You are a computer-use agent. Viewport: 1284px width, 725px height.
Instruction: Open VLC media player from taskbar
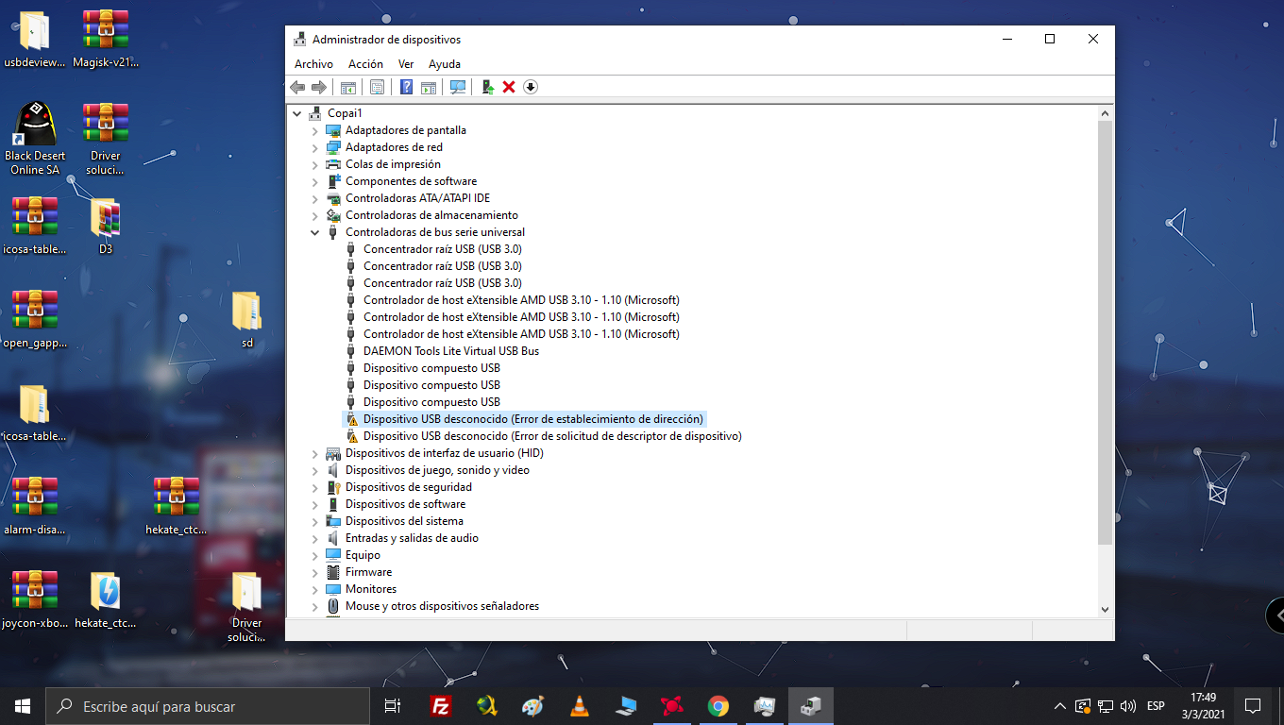(x=580, y=706)
